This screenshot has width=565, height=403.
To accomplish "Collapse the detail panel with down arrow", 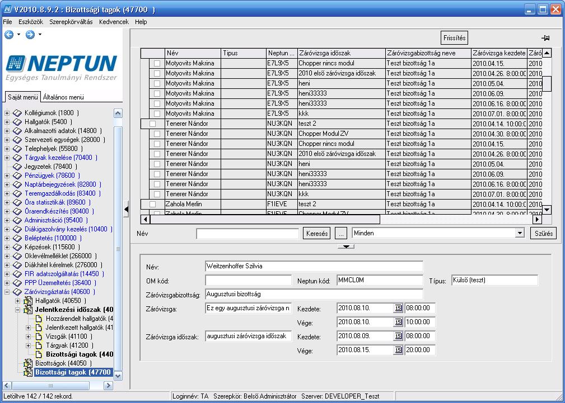I will (x=346, y=246).
